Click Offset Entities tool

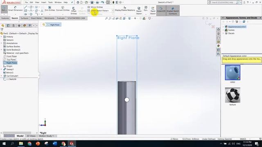click(x=74, y=11)
